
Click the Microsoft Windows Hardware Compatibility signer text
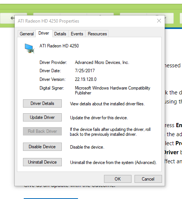[113, 90]
